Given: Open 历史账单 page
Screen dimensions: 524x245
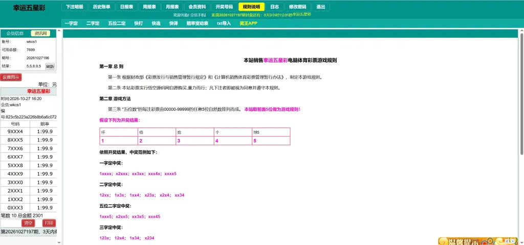Looking at the screenshot, I should pyautogui.click(x=102, y=7).
